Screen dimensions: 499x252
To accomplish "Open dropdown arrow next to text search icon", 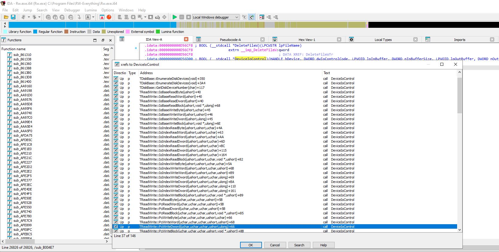I will [93, 17].
